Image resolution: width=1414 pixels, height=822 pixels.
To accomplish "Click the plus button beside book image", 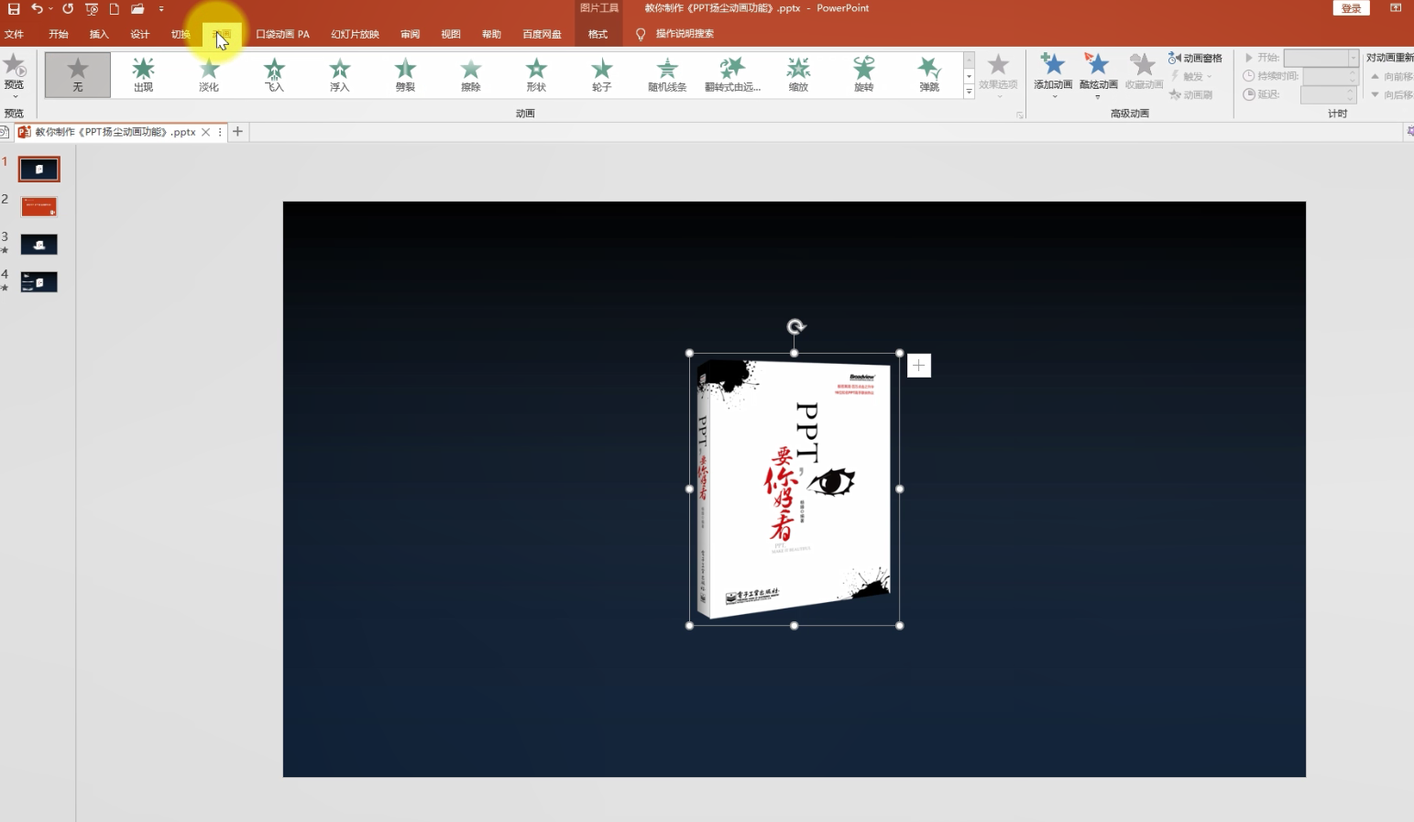I will 919,366.
